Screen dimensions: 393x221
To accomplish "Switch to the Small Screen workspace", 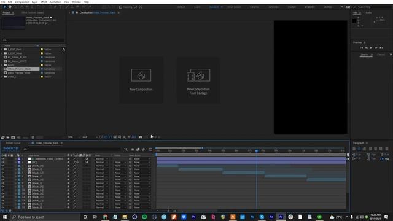I will coord(234,7).
